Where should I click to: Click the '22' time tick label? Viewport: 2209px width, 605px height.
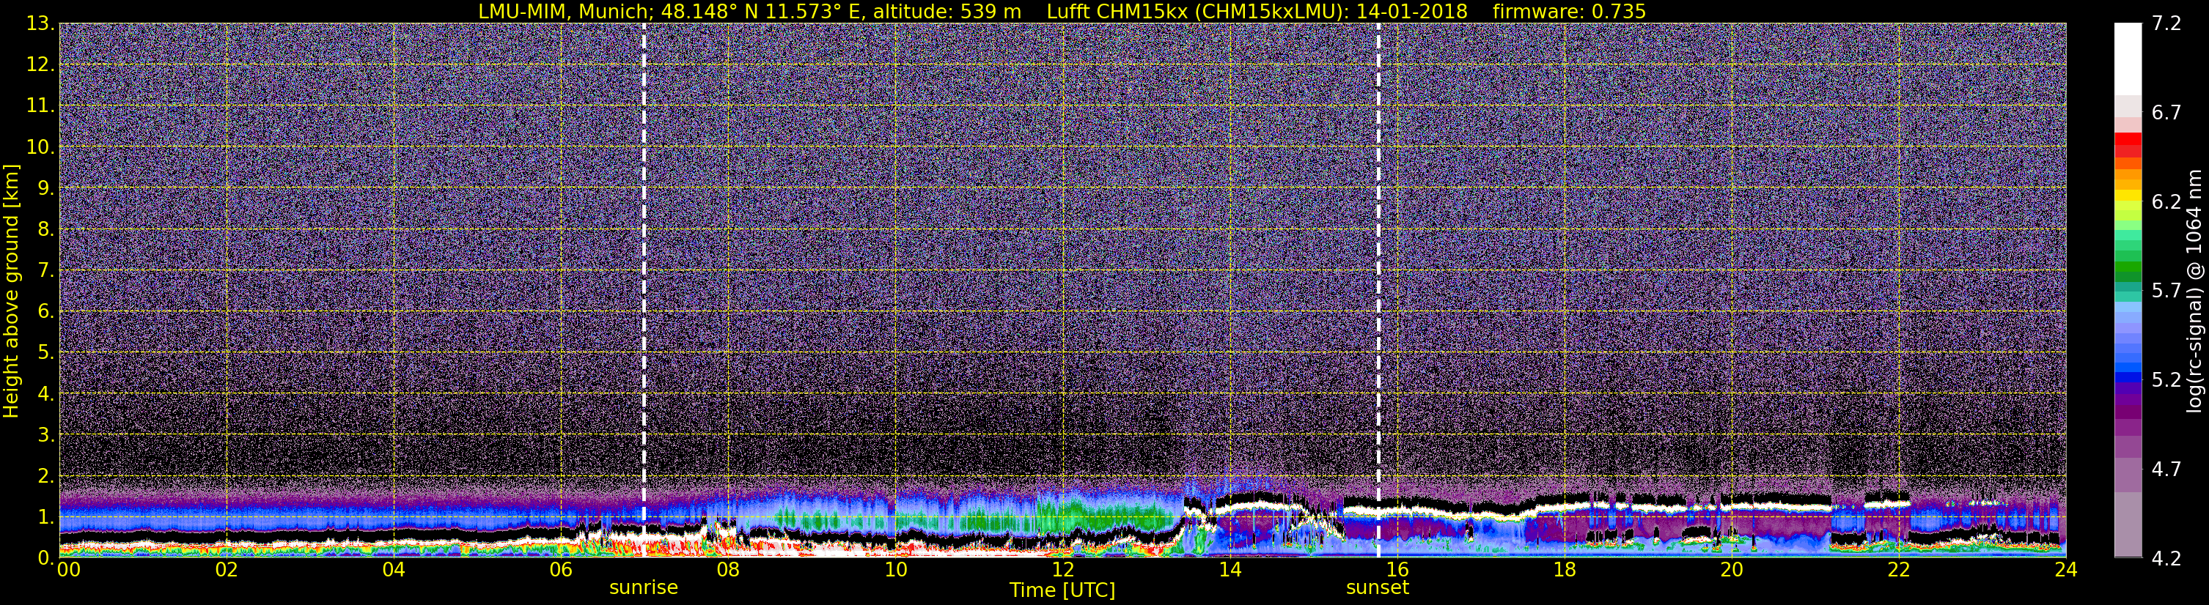coord(1899,570)
